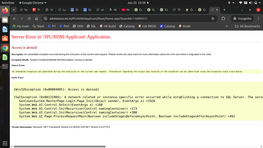The width and height of the screenshot is (263, 148).
Task: Open LibreOffice Calc from the dock
Action: click(x=5, y=57)
